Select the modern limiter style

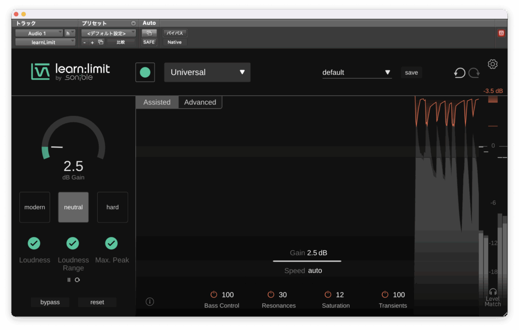[35, 207]
